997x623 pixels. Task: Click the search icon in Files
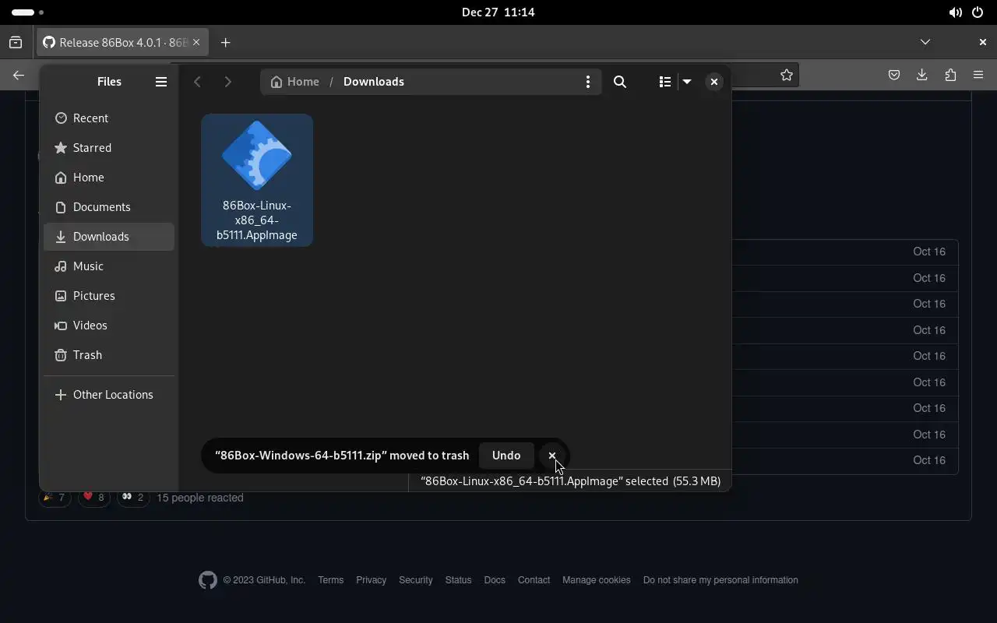tap(620, 82)
